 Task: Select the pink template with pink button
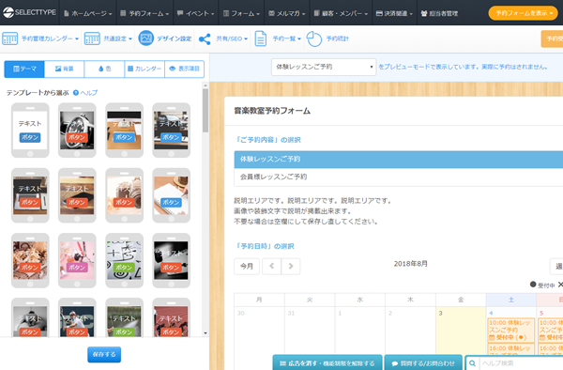[x=77, y=260]
